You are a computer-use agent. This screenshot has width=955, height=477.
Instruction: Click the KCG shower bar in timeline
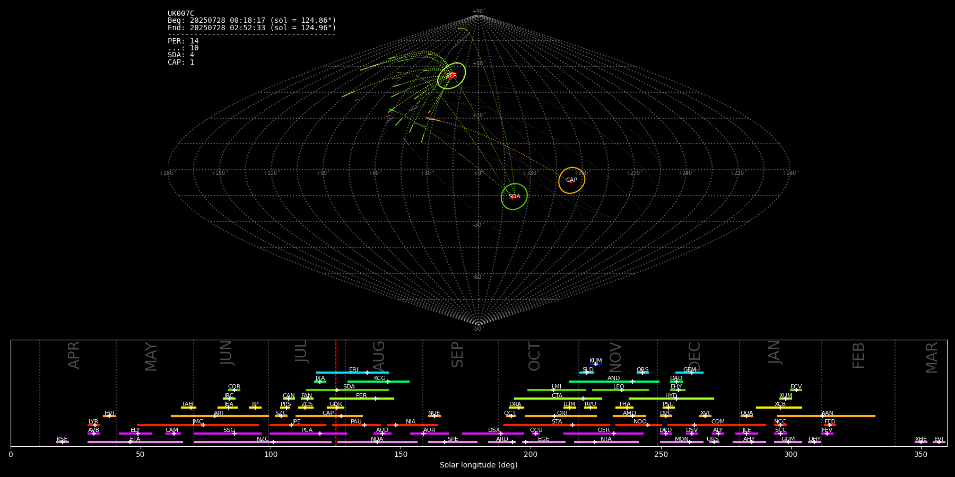(x=378, y=381)
